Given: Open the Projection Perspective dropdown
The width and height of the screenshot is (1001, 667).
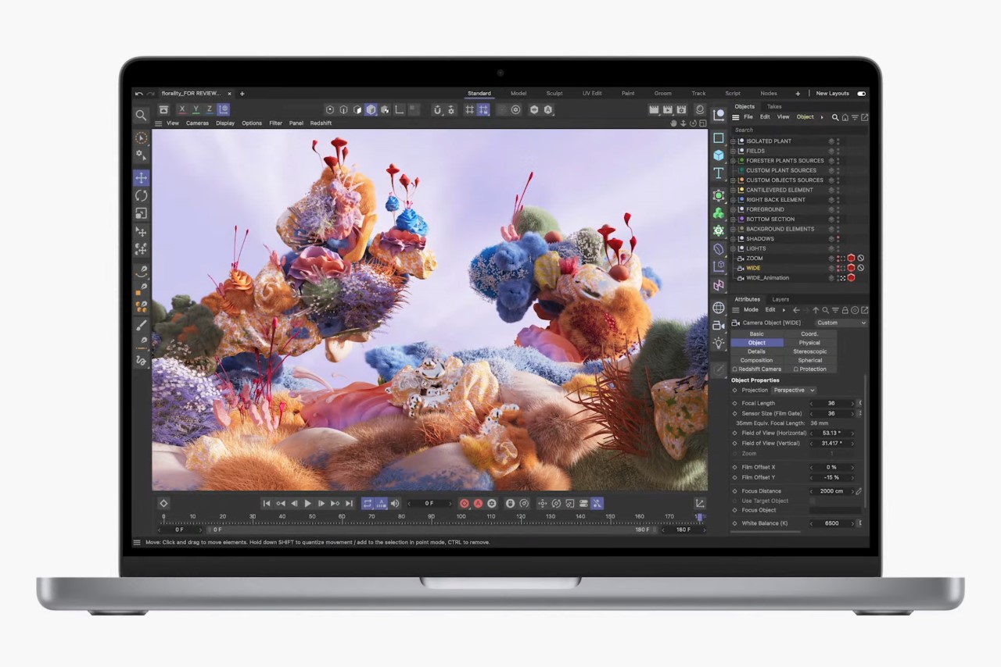Looking at the screenshot, I should pyautogui.click(x=794, y=391).
